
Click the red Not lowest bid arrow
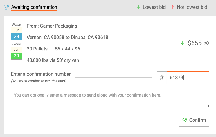172,7
